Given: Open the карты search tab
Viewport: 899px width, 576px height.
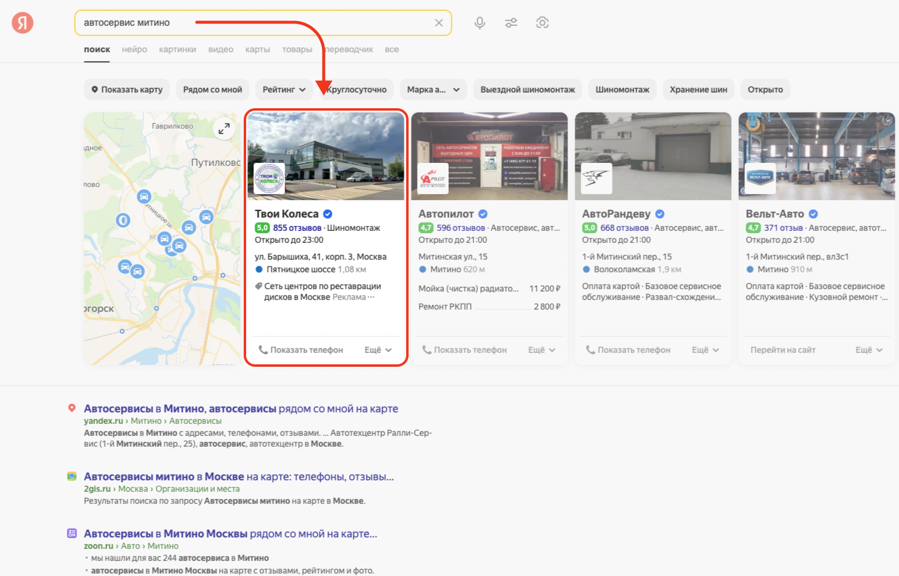Looking at the screenshot, I should [x=258, y=49].
